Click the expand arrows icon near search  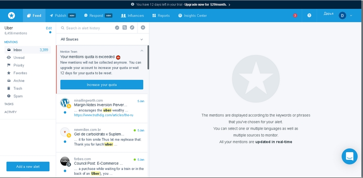(132, 27)
